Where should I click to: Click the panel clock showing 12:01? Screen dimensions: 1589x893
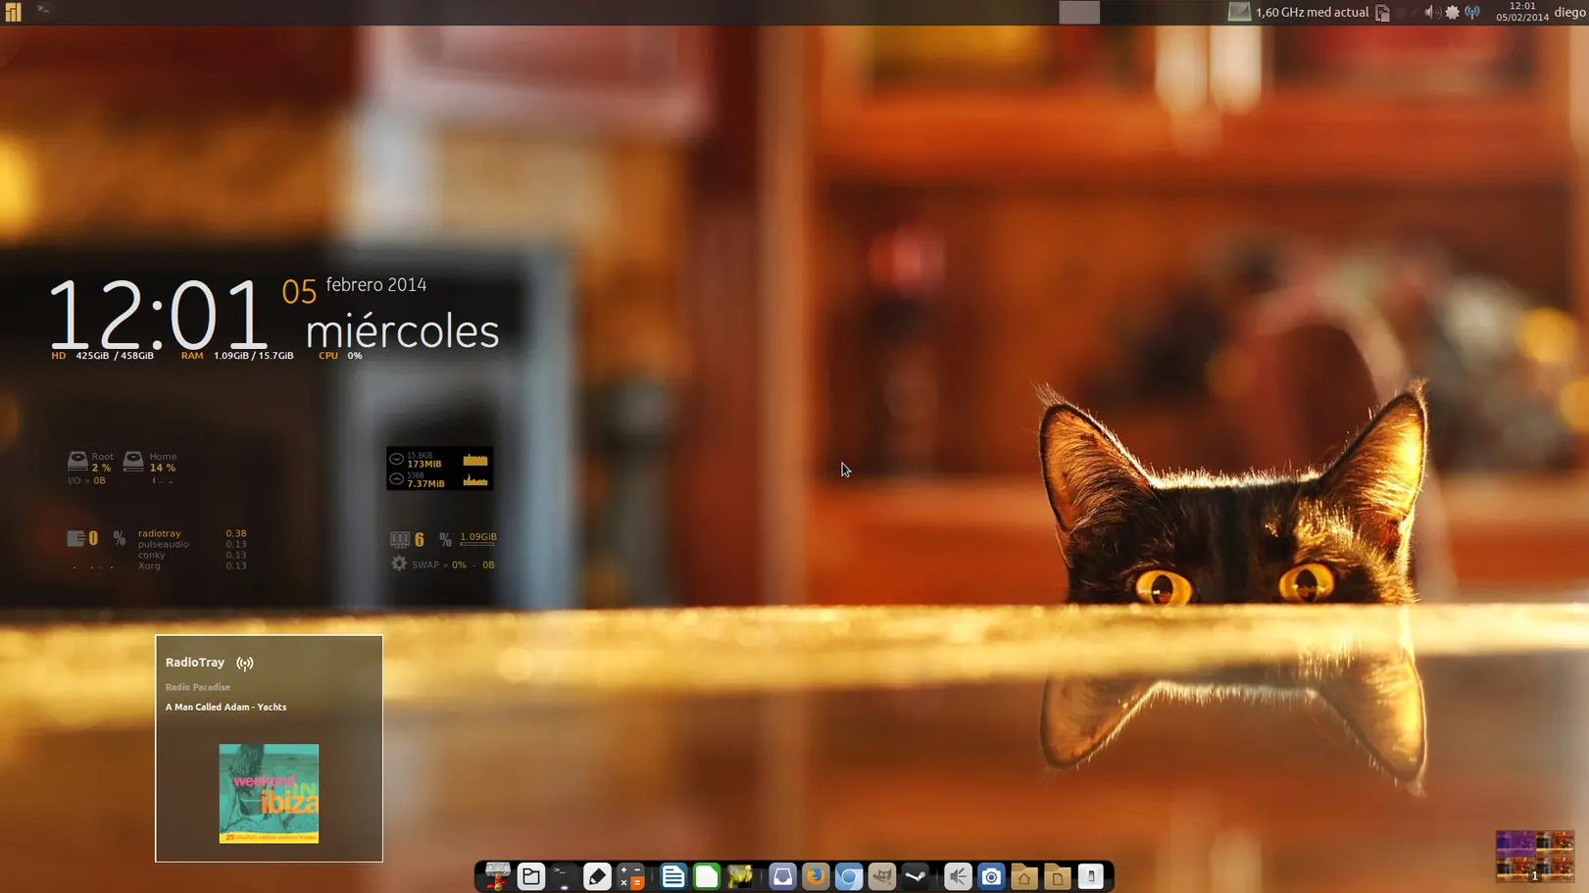click(x=1522, y=12)
